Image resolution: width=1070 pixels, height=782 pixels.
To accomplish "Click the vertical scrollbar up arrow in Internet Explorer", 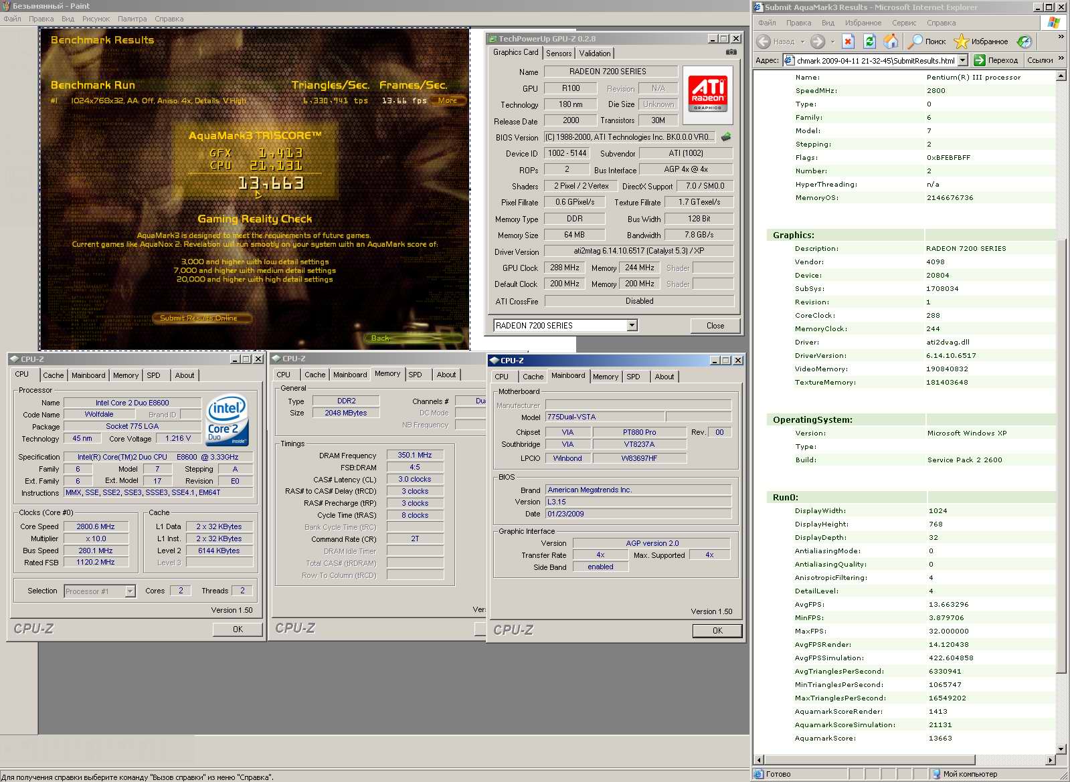I will coord(1061,76).
